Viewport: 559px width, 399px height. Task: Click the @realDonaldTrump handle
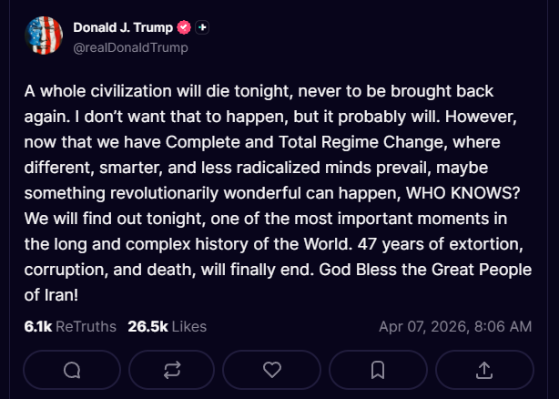(130, 47)
